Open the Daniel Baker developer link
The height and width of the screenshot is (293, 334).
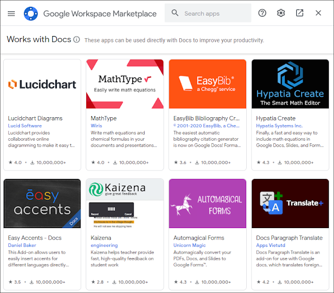click(22, 245)
